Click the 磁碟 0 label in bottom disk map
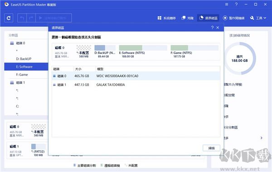This screenshot has width=272, height=172. 15,127
